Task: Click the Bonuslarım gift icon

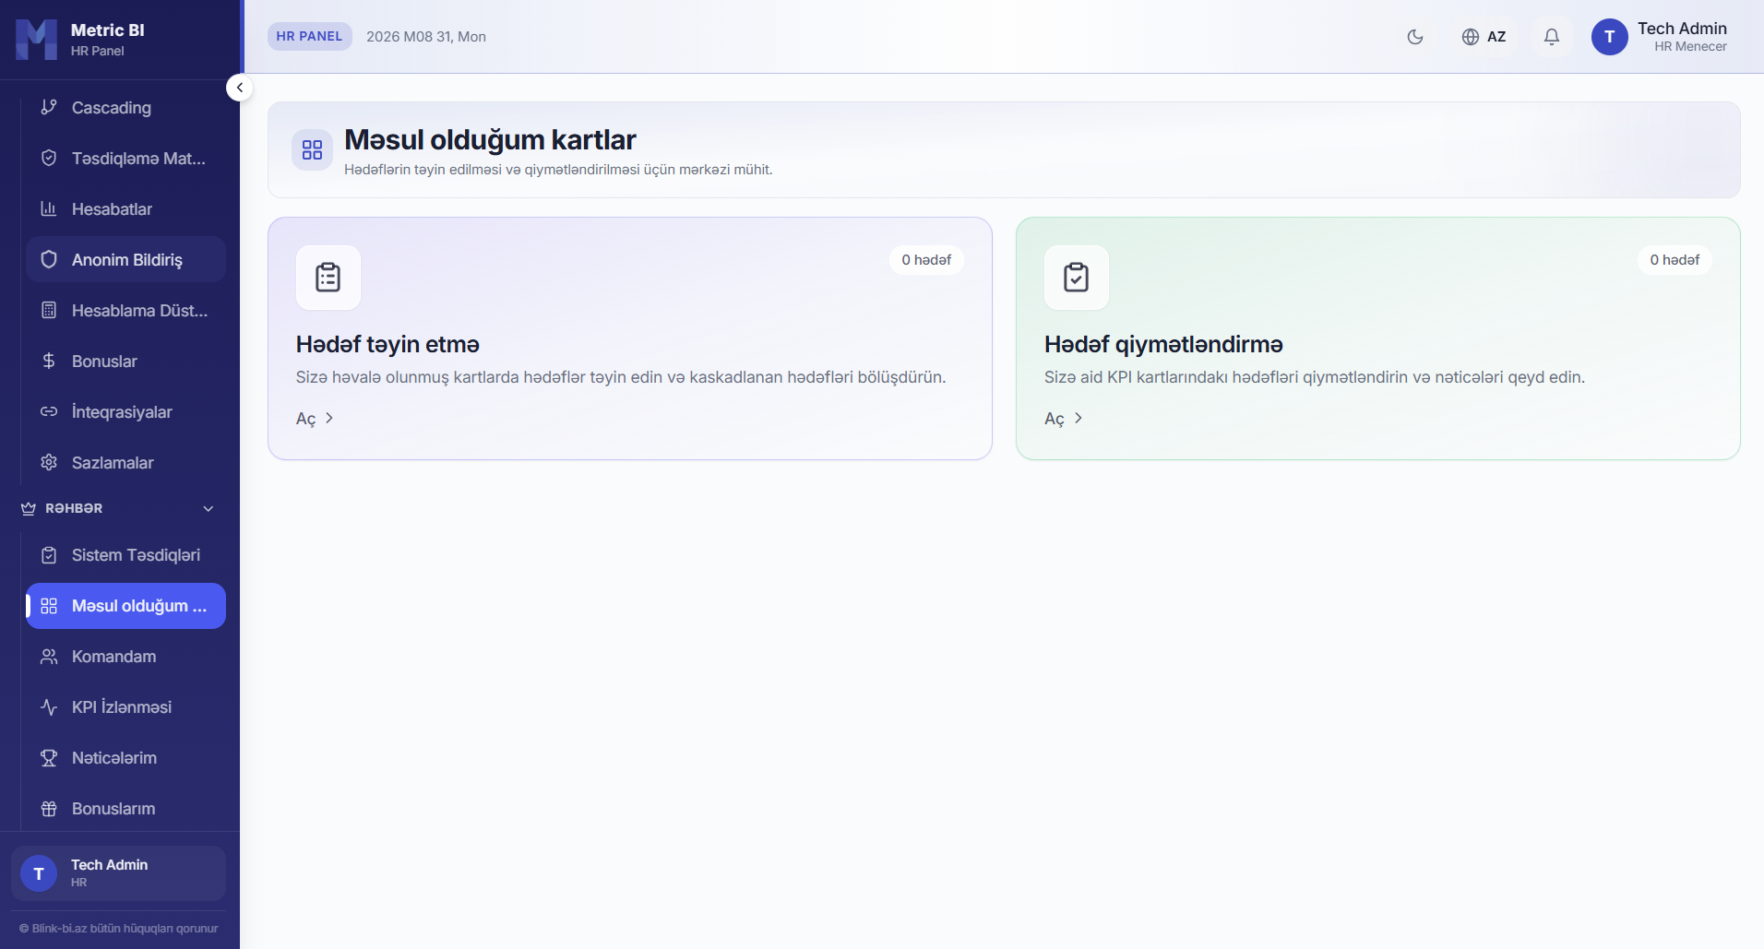Action: coord(49,809)
